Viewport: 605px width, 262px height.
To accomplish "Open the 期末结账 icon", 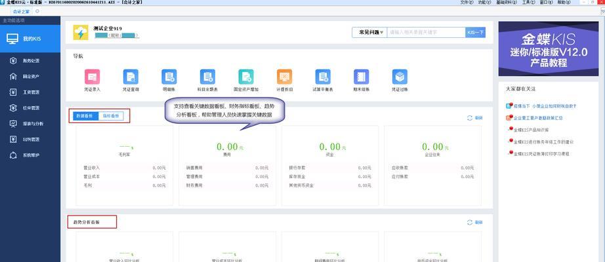I will click(x=362, y=77).
